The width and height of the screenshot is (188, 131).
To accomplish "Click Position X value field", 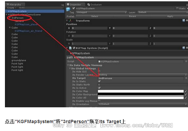I will click(89, 28).
